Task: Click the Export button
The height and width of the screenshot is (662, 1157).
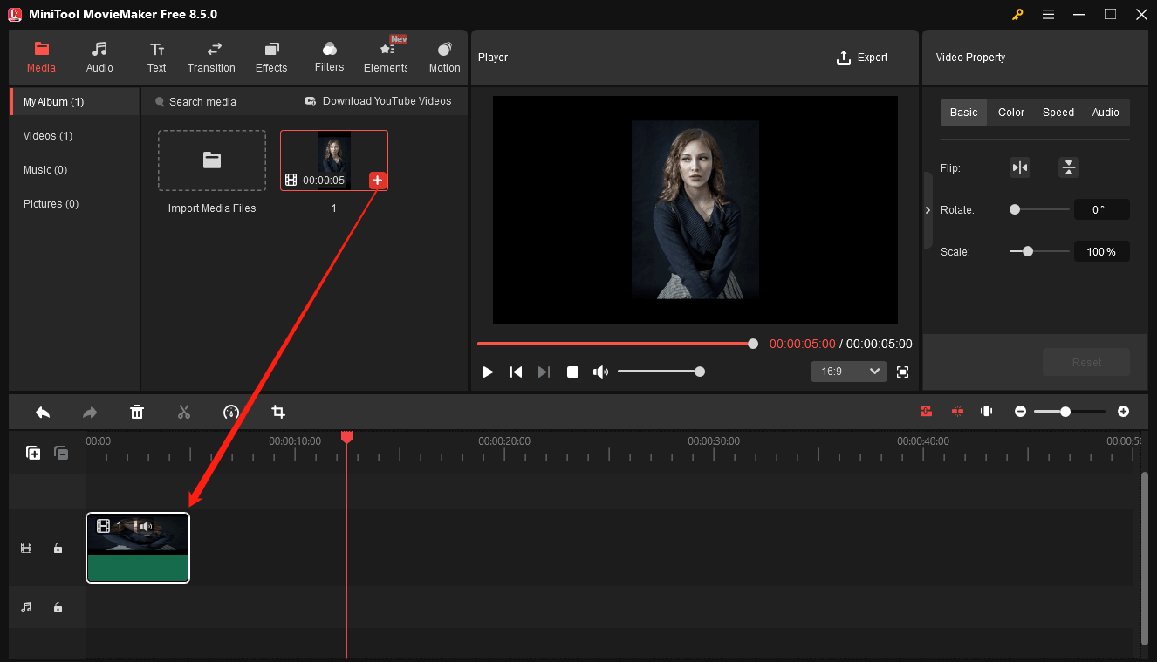Action: point(862,57)
